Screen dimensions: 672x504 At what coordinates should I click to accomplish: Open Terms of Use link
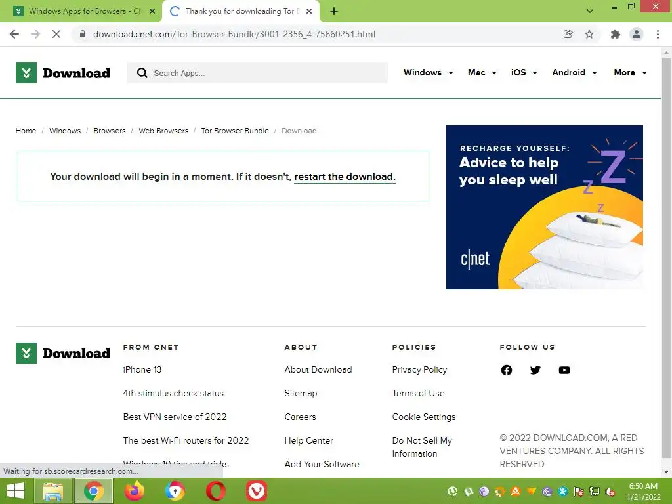coord(418,393)
